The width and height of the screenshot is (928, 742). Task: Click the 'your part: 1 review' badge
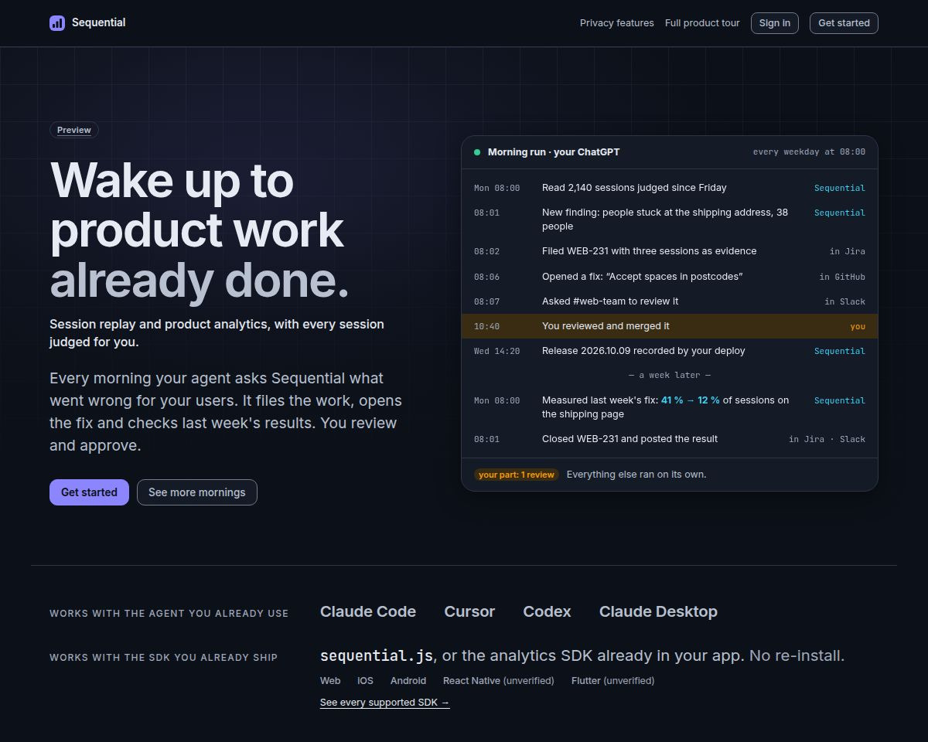pyautogui.click(x=517, y=475)
